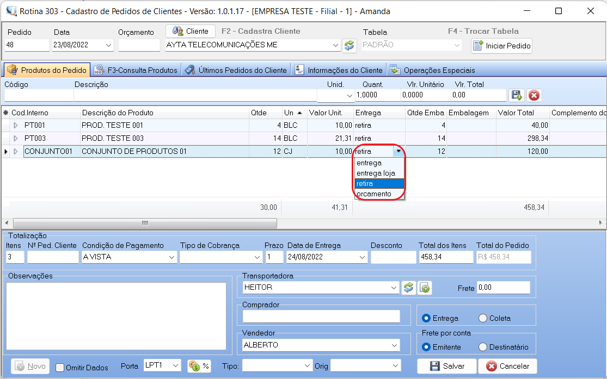Click refresh icon next to Transportadora HEITOR

[x=408, y=288]
